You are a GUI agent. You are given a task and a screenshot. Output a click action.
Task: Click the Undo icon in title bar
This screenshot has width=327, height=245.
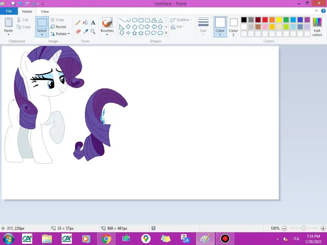20,4
